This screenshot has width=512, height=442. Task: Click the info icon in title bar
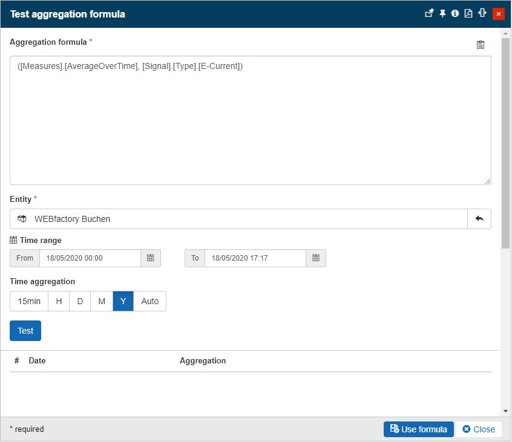click(455, 13)
